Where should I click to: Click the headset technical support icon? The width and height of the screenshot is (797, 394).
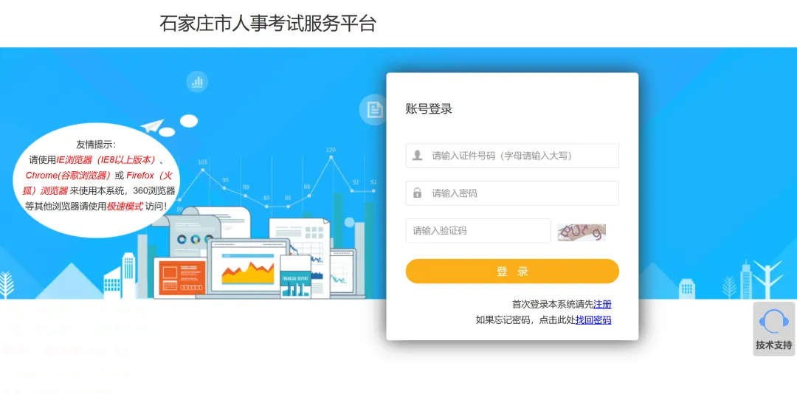[773, 321]
